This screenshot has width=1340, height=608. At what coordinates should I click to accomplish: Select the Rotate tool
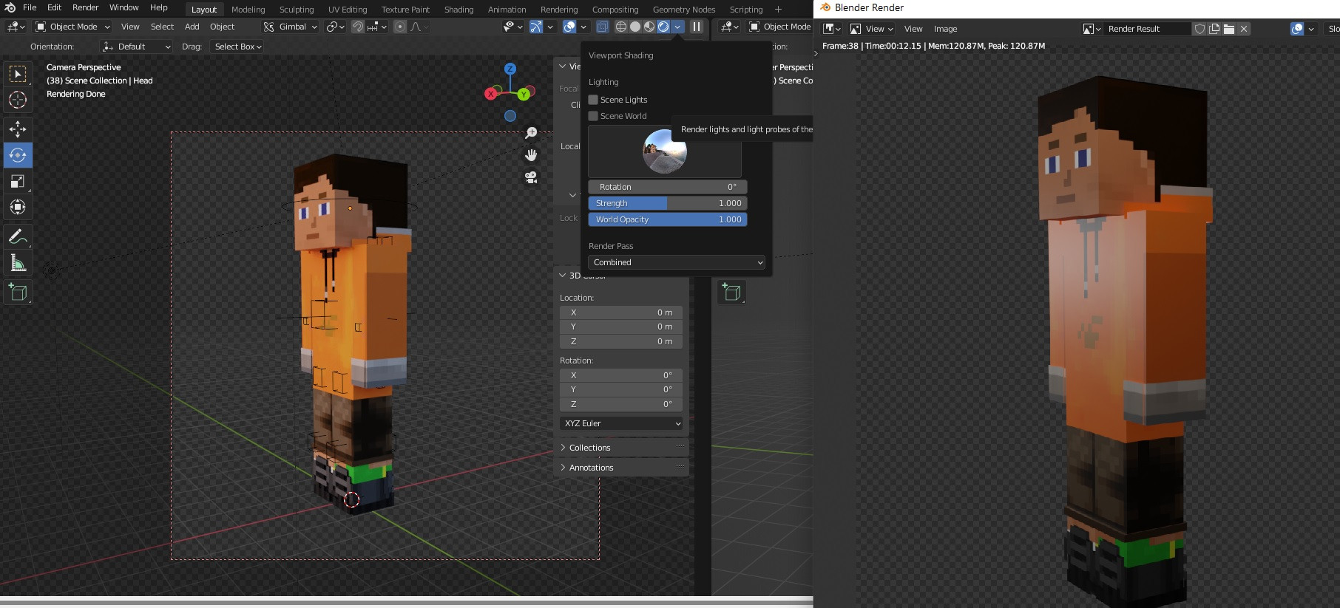point(18,155)
